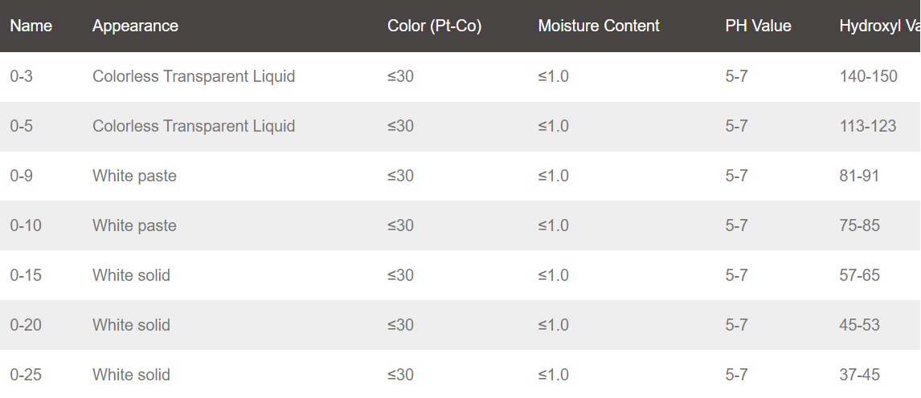Click the PH Value column header

tap(759, 26)
